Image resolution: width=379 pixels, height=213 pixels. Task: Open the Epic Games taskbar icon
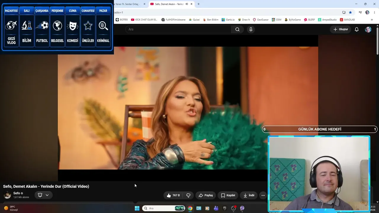[225, 208]
